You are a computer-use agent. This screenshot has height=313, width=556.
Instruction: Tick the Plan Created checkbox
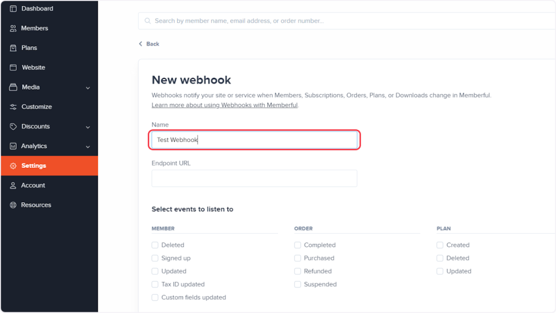click(x=440, y=245)
